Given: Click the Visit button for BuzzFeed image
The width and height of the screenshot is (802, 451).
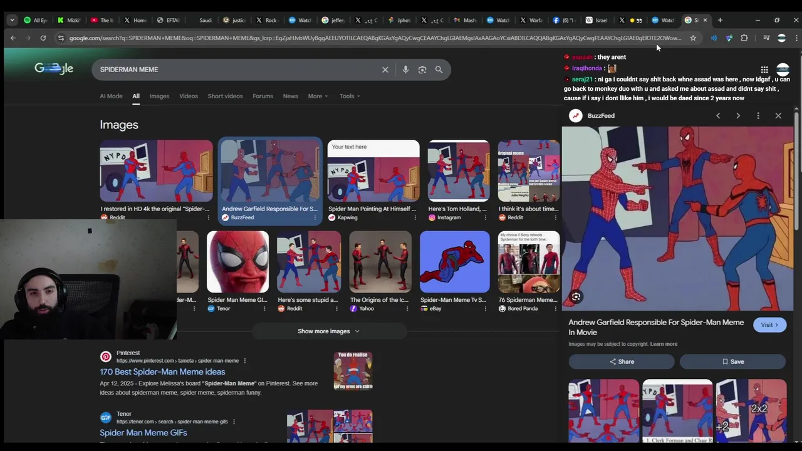Looking at the screenshot, I should pyautogui.click(x=769, y=325).
